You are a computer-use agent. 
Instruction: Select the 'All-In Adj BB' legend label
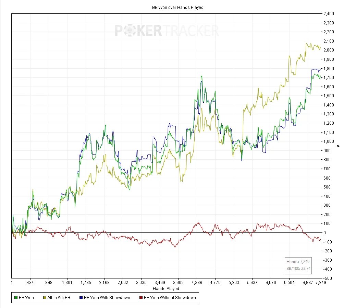(59, 298)
